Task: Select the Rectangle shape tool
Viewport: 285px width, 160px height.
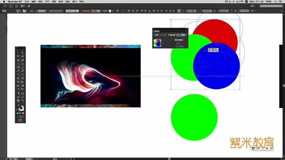Action: click(18, 68)
